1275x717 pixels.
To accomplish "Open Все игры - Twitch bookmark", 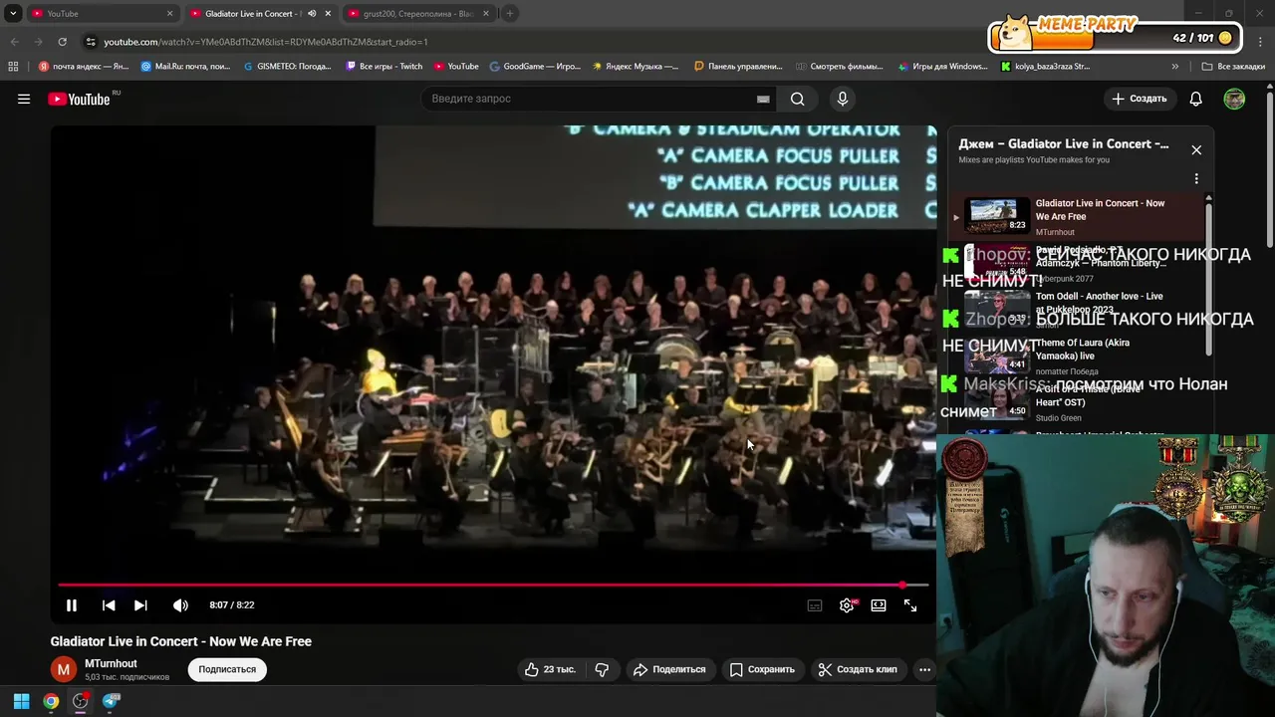I will [x=384, y=67].
